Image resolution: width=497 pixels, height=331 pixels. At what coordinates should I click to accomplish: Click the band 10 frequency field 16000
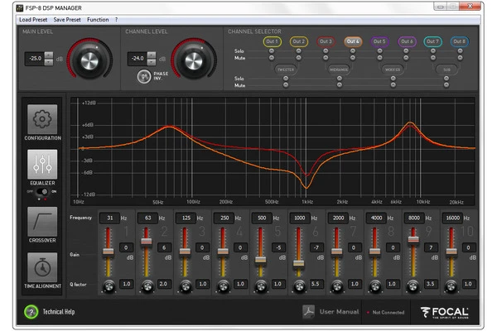(452, 218)
